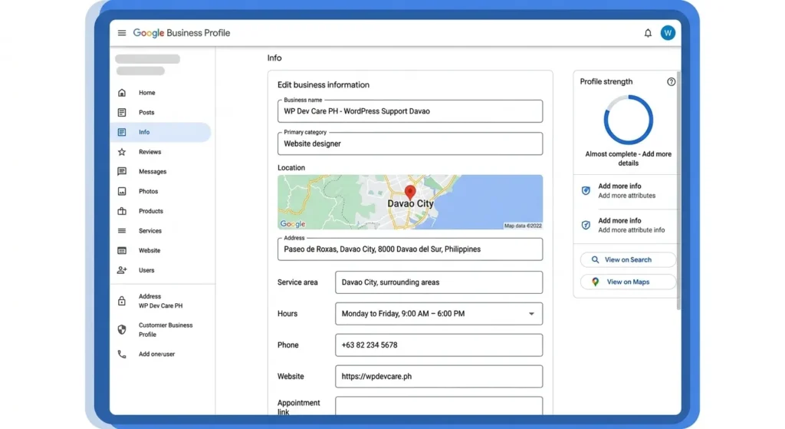Viewport: 785px width, 429px height.
Task: Click the Photos image icon
Action: (122, 191)
